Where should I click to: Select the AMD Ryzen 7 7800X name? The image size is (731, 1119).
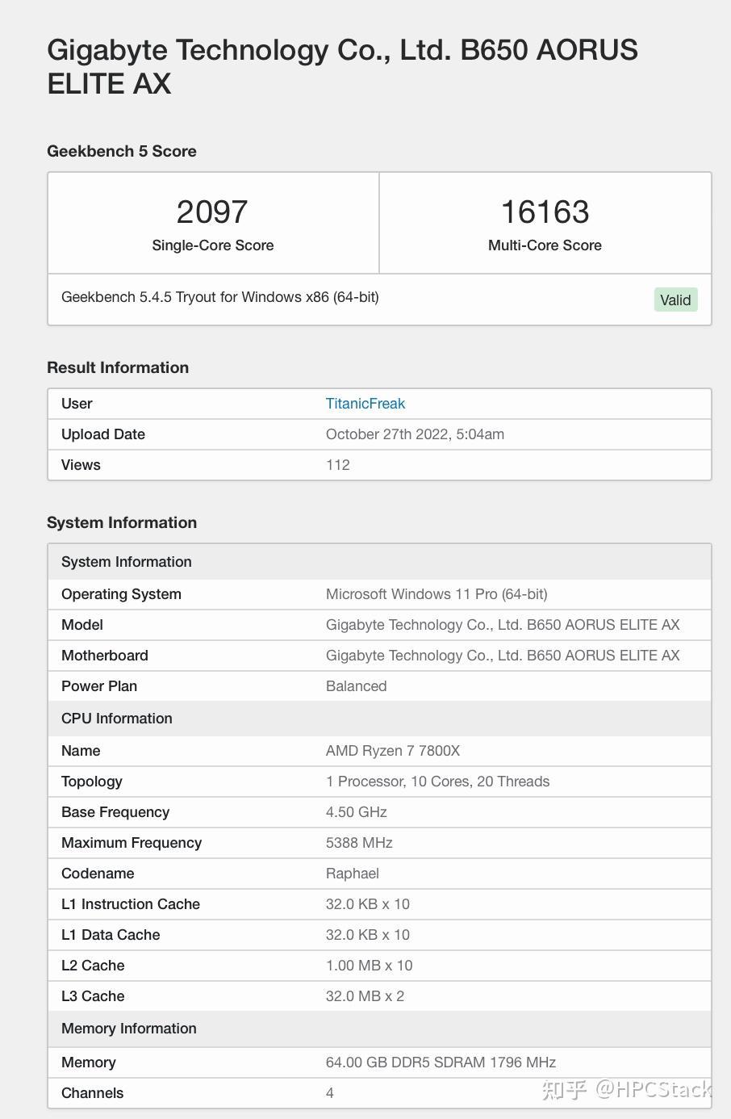click(393, 751)
